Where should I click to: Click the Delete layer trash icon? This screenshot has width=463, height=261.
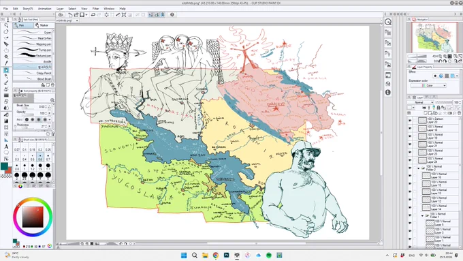[459, 113]
